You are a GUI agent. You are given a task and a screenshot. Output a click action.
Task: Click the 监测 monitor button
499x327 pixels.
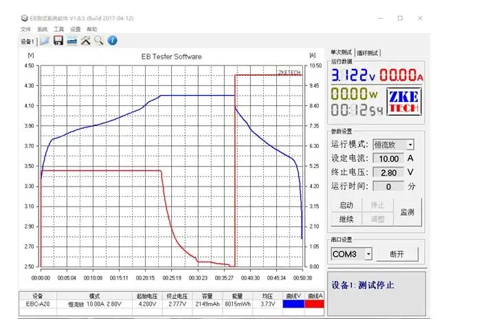coord(408,212)
